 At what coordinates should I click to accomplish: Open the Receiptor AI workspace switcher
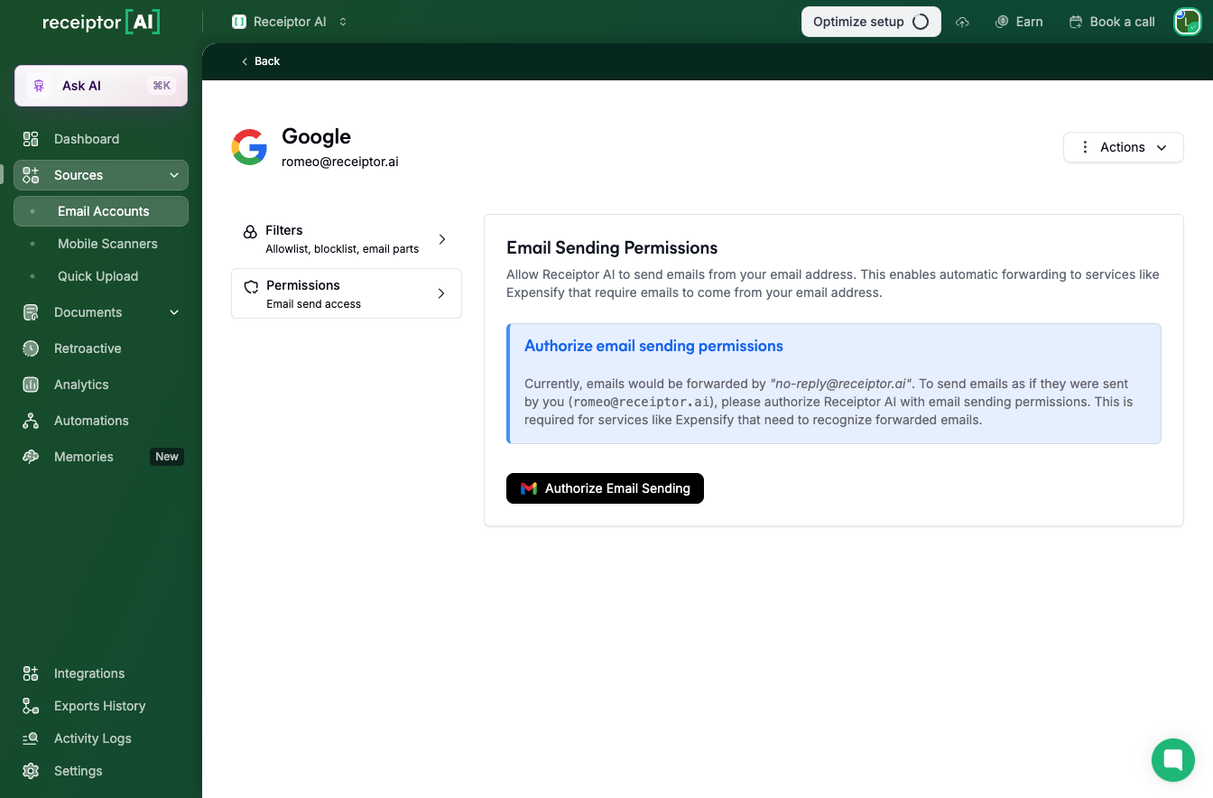[x=290, y=22]
